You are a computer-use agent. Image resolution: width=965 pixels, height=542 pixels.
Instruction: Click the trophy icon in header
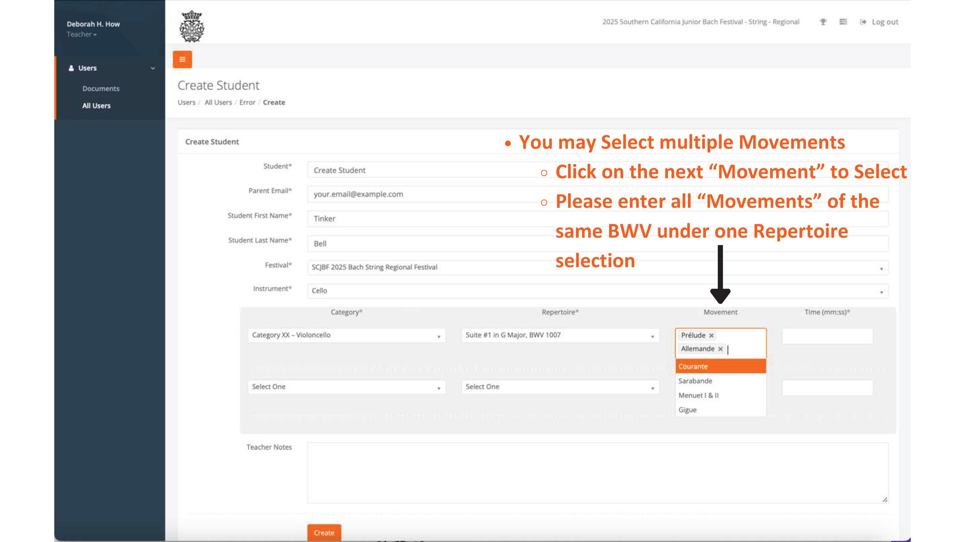coord(823,22)
